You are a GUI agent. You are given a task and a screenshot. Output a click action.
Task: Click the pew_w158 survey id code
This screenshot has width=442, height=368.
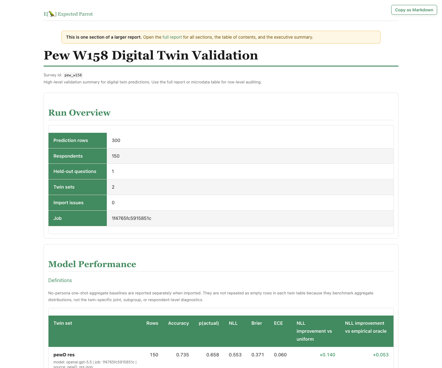tap(73, 75)
